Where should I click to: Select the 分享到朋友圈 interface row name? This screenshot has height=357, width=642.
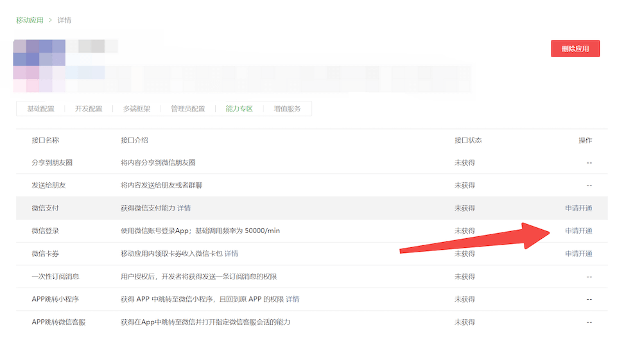coord(52,163)
